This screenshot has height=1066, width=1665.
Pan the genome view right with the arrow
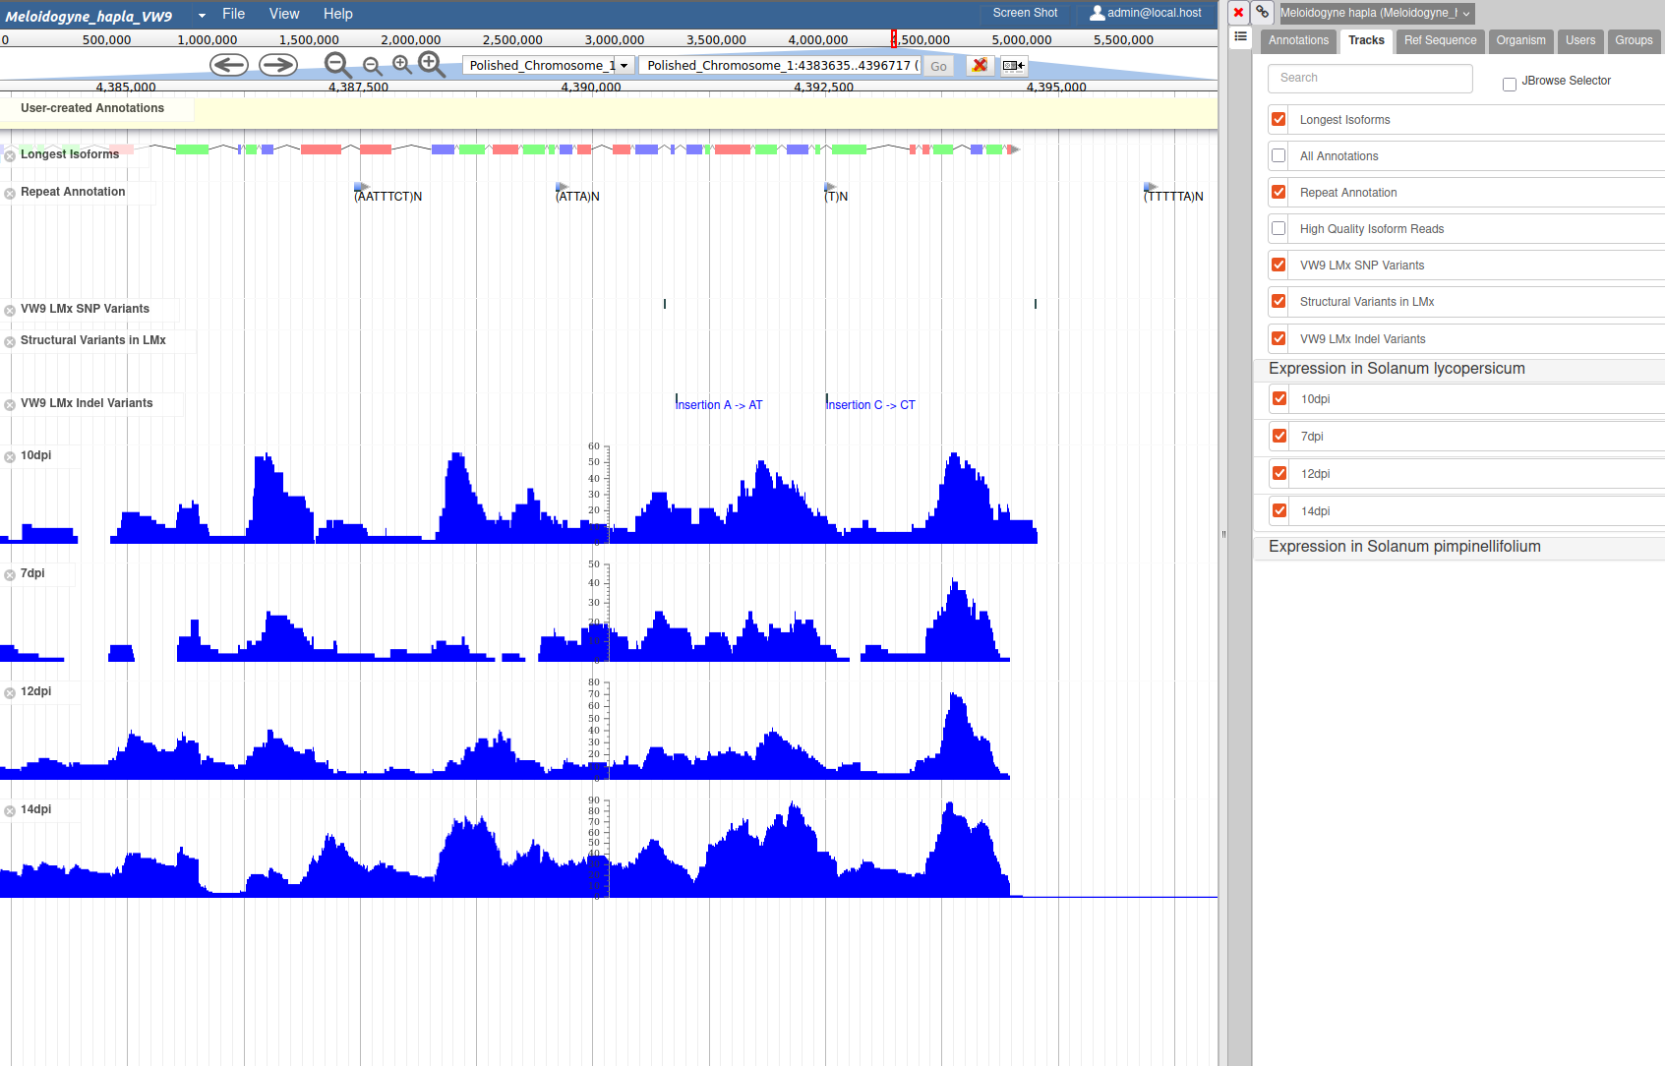click(x=278, y=65)
